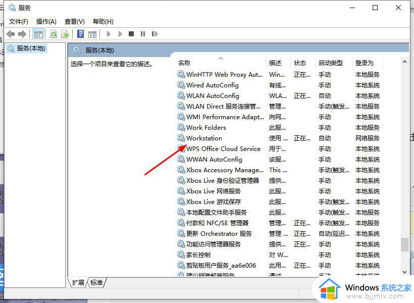This screenshot has width=414, height=303.
Task: Select the WWAN AutoConfig service
Action: point(278,159)
